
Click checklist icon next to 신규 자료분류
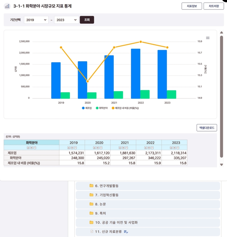(126, 232)
